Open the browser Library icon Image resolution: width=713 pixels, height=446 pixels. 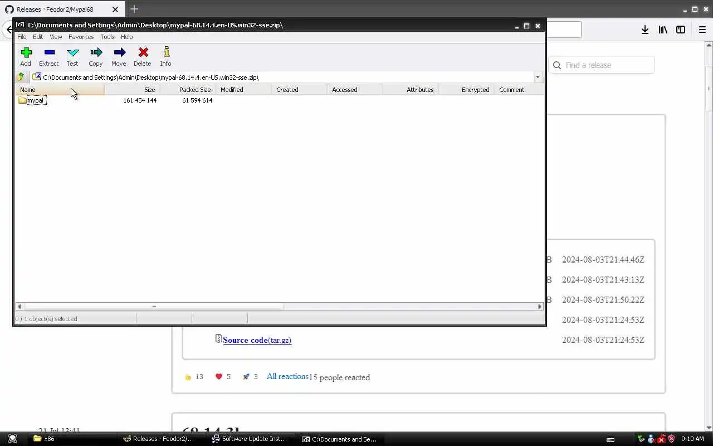click(x=663, y=30)
